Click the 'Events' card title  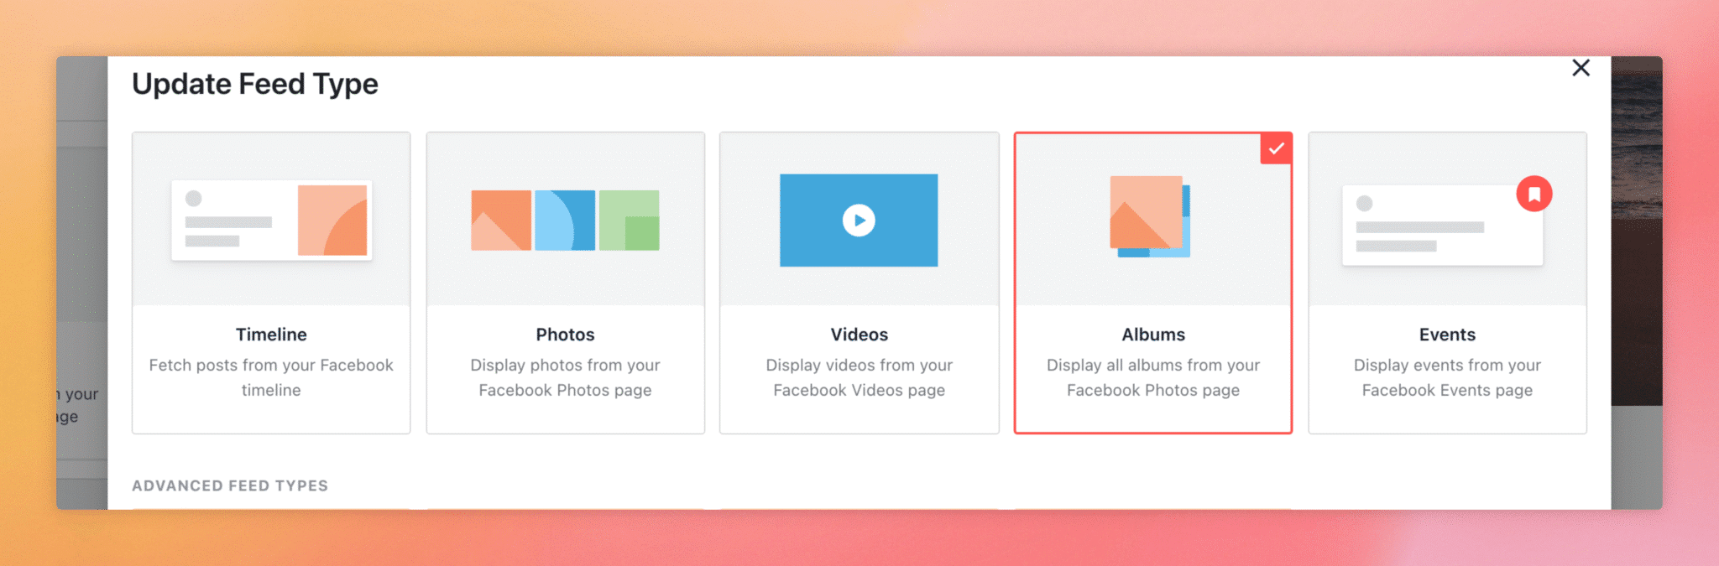coord(1447,335)
